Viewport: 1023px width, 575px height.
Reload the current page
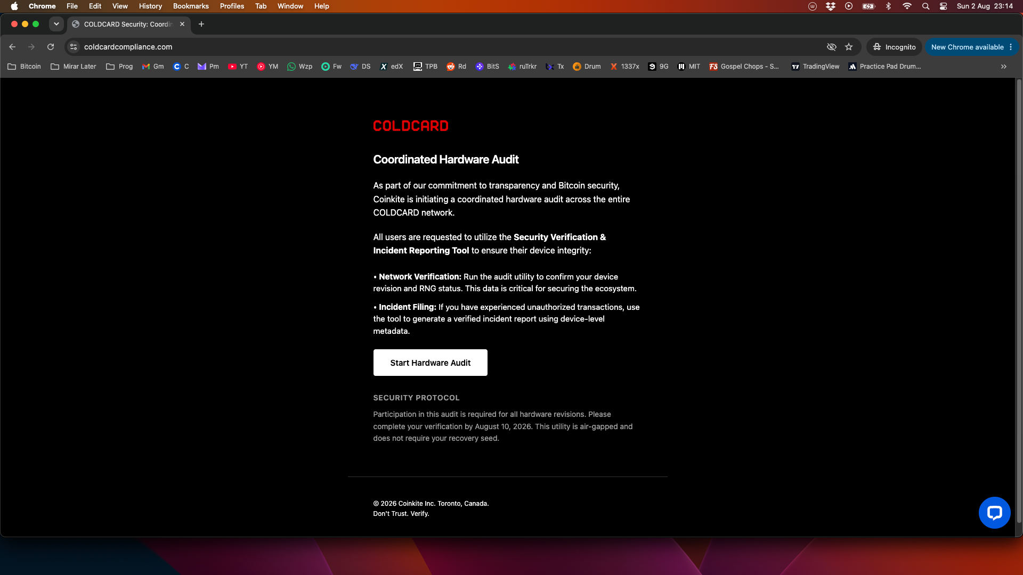[51, 47]
